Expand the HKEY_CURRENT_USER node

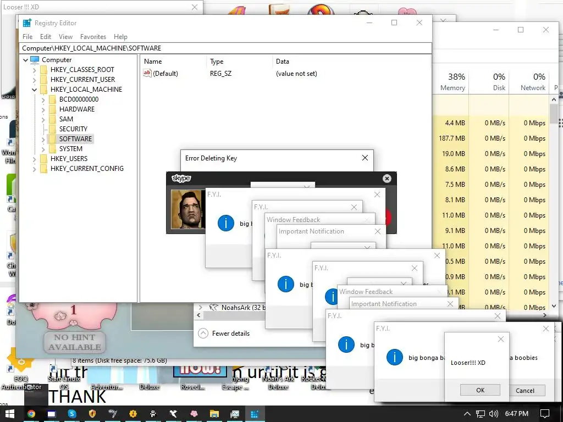pyautogui.click(x=35, y=80)
